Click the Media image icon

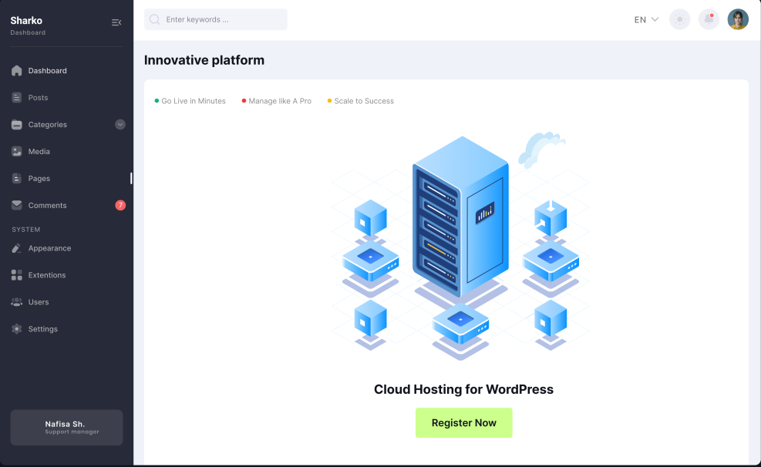[16, 151]
